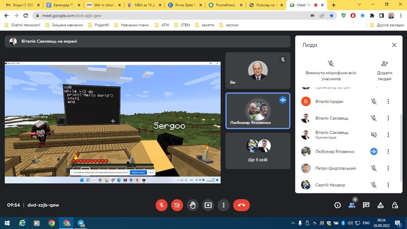This screenshot has height=229, width=407.
Task: Open host controls lock icon
Action: coord(395,206)
